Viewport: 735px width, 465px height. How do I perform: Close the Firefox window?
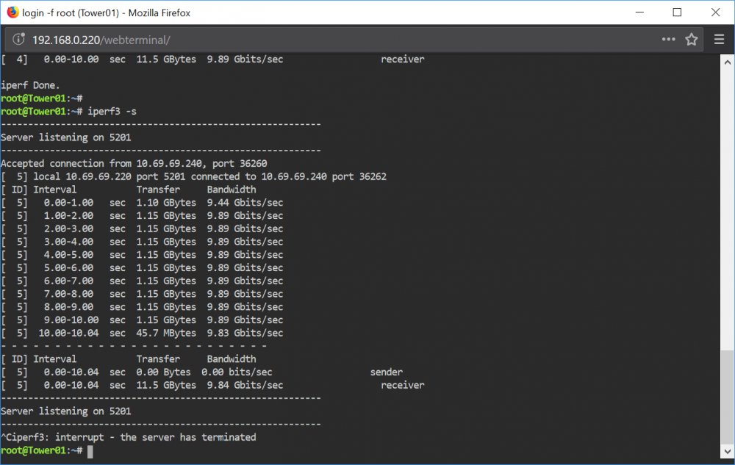point(715,12)
